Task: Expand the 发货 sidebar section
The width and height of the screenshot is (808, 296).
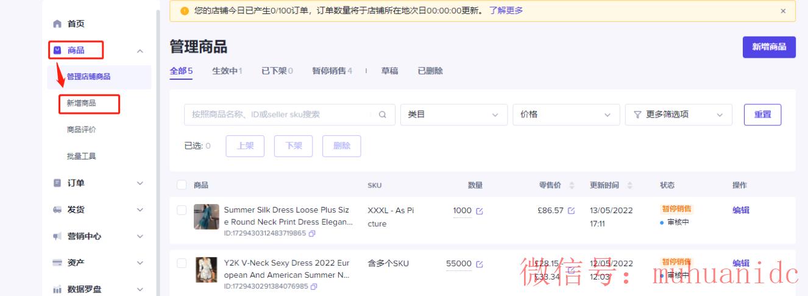Action: (140, 210)
